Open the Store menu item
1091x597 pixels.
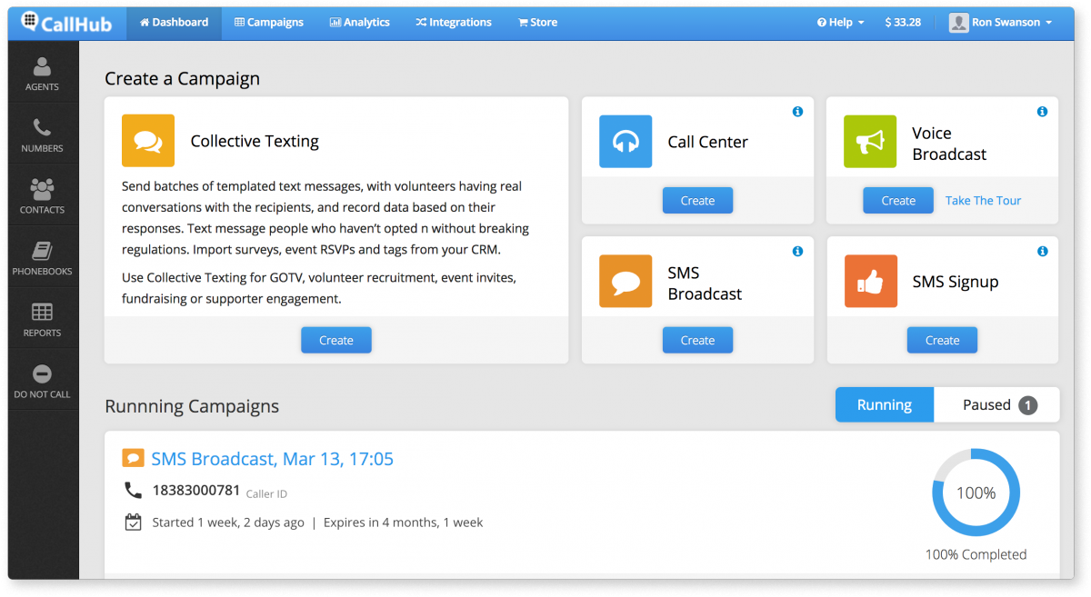pos(537,23)
